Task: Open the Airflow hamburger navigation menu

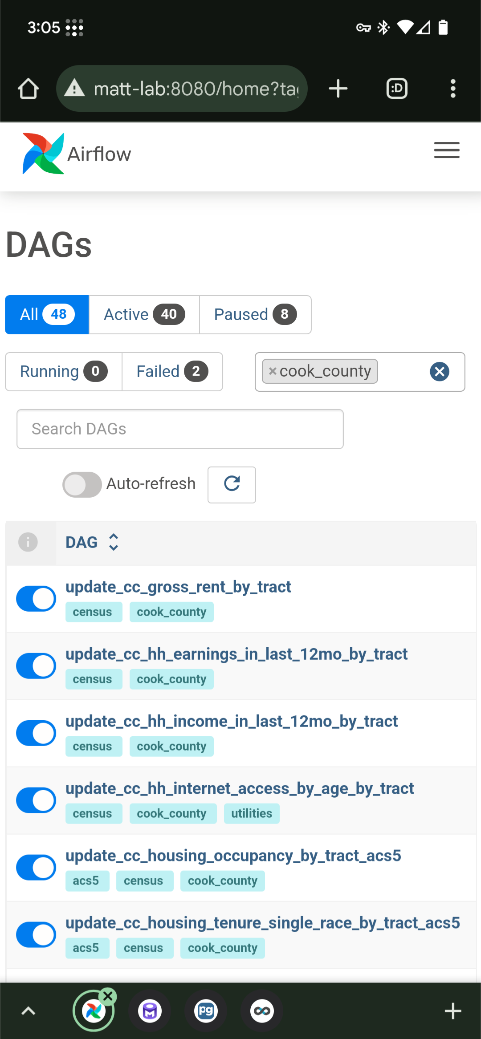Action: [447, 150]
